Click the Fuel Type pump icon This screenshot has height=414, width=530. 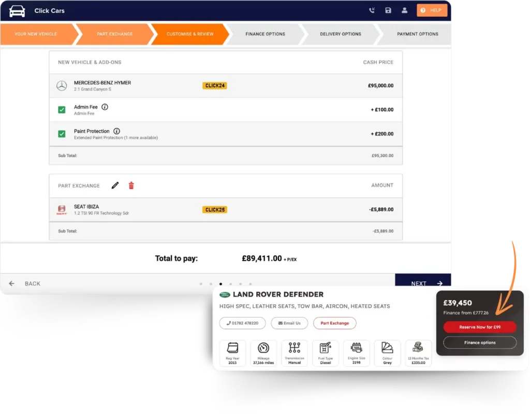pos(325,347)
